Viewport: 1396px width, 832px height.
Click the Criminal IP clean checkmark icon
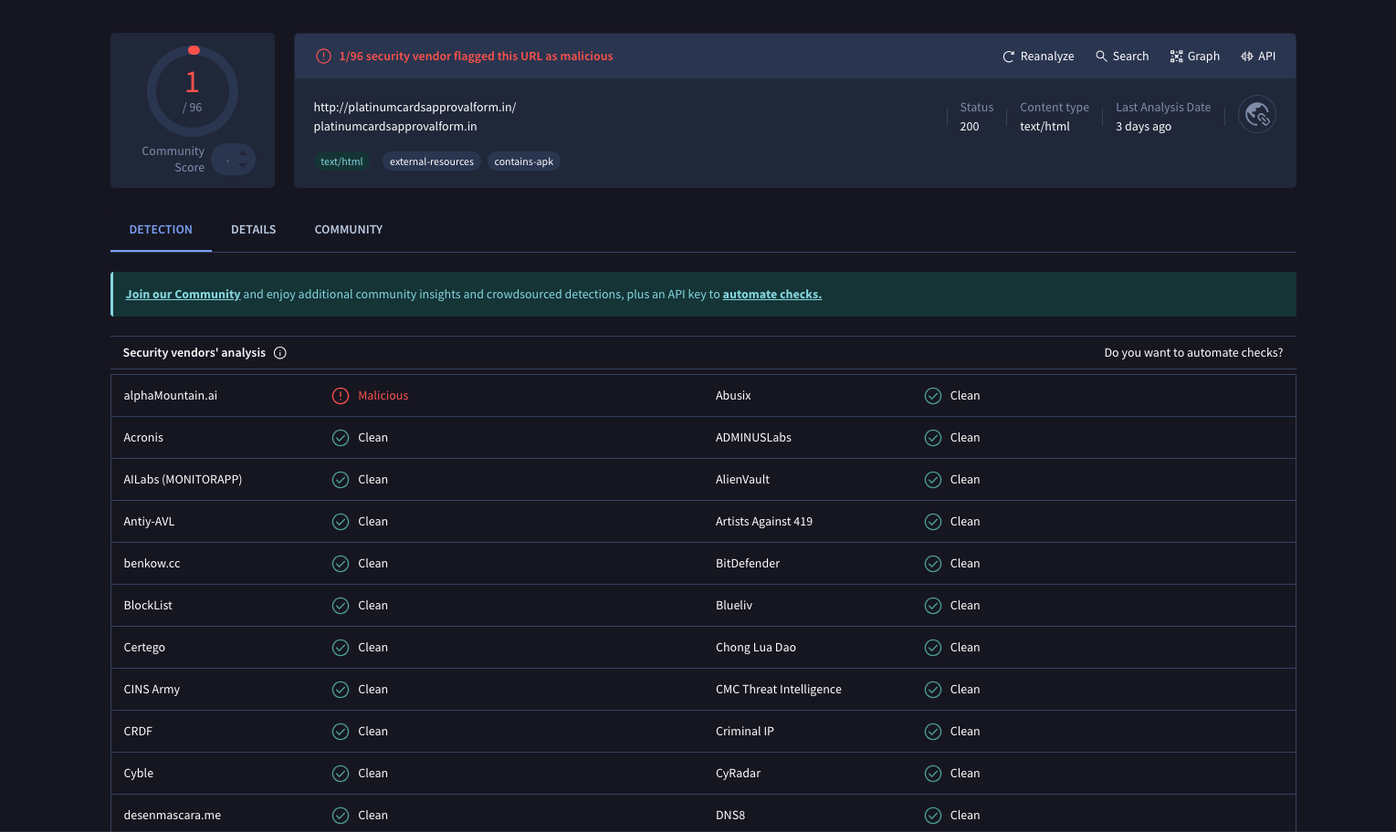click(x=933, y=732)
